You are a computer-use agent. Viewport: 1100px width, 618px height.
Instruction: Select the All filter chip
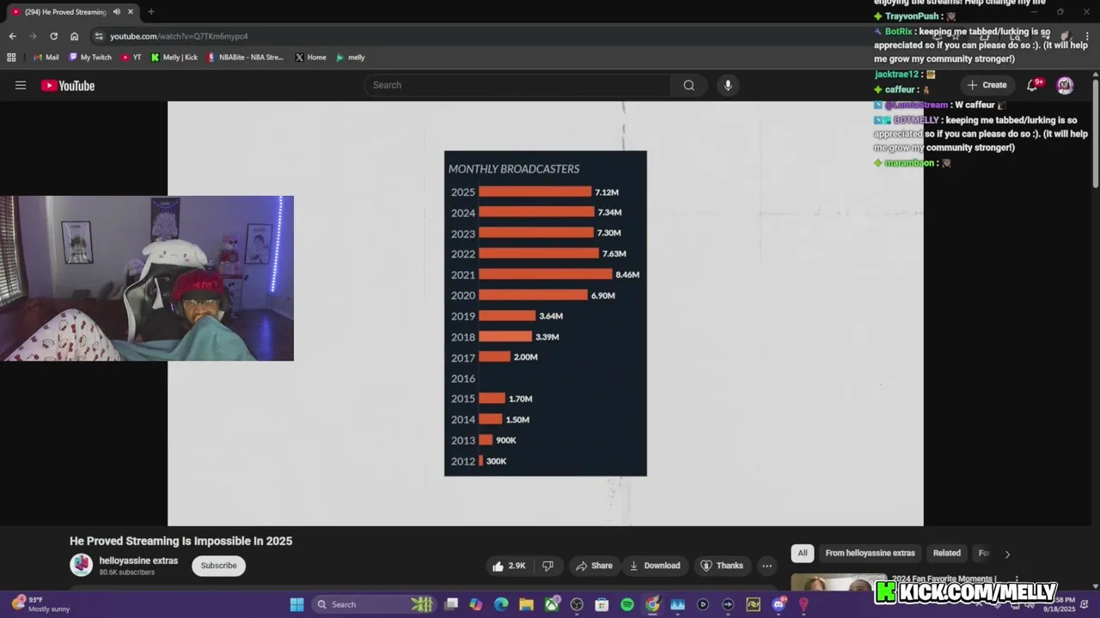(803, 553)
